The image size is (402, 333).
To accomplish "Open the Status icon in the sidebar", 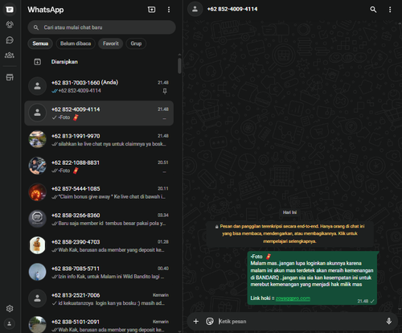I will (x=10, y=25).
